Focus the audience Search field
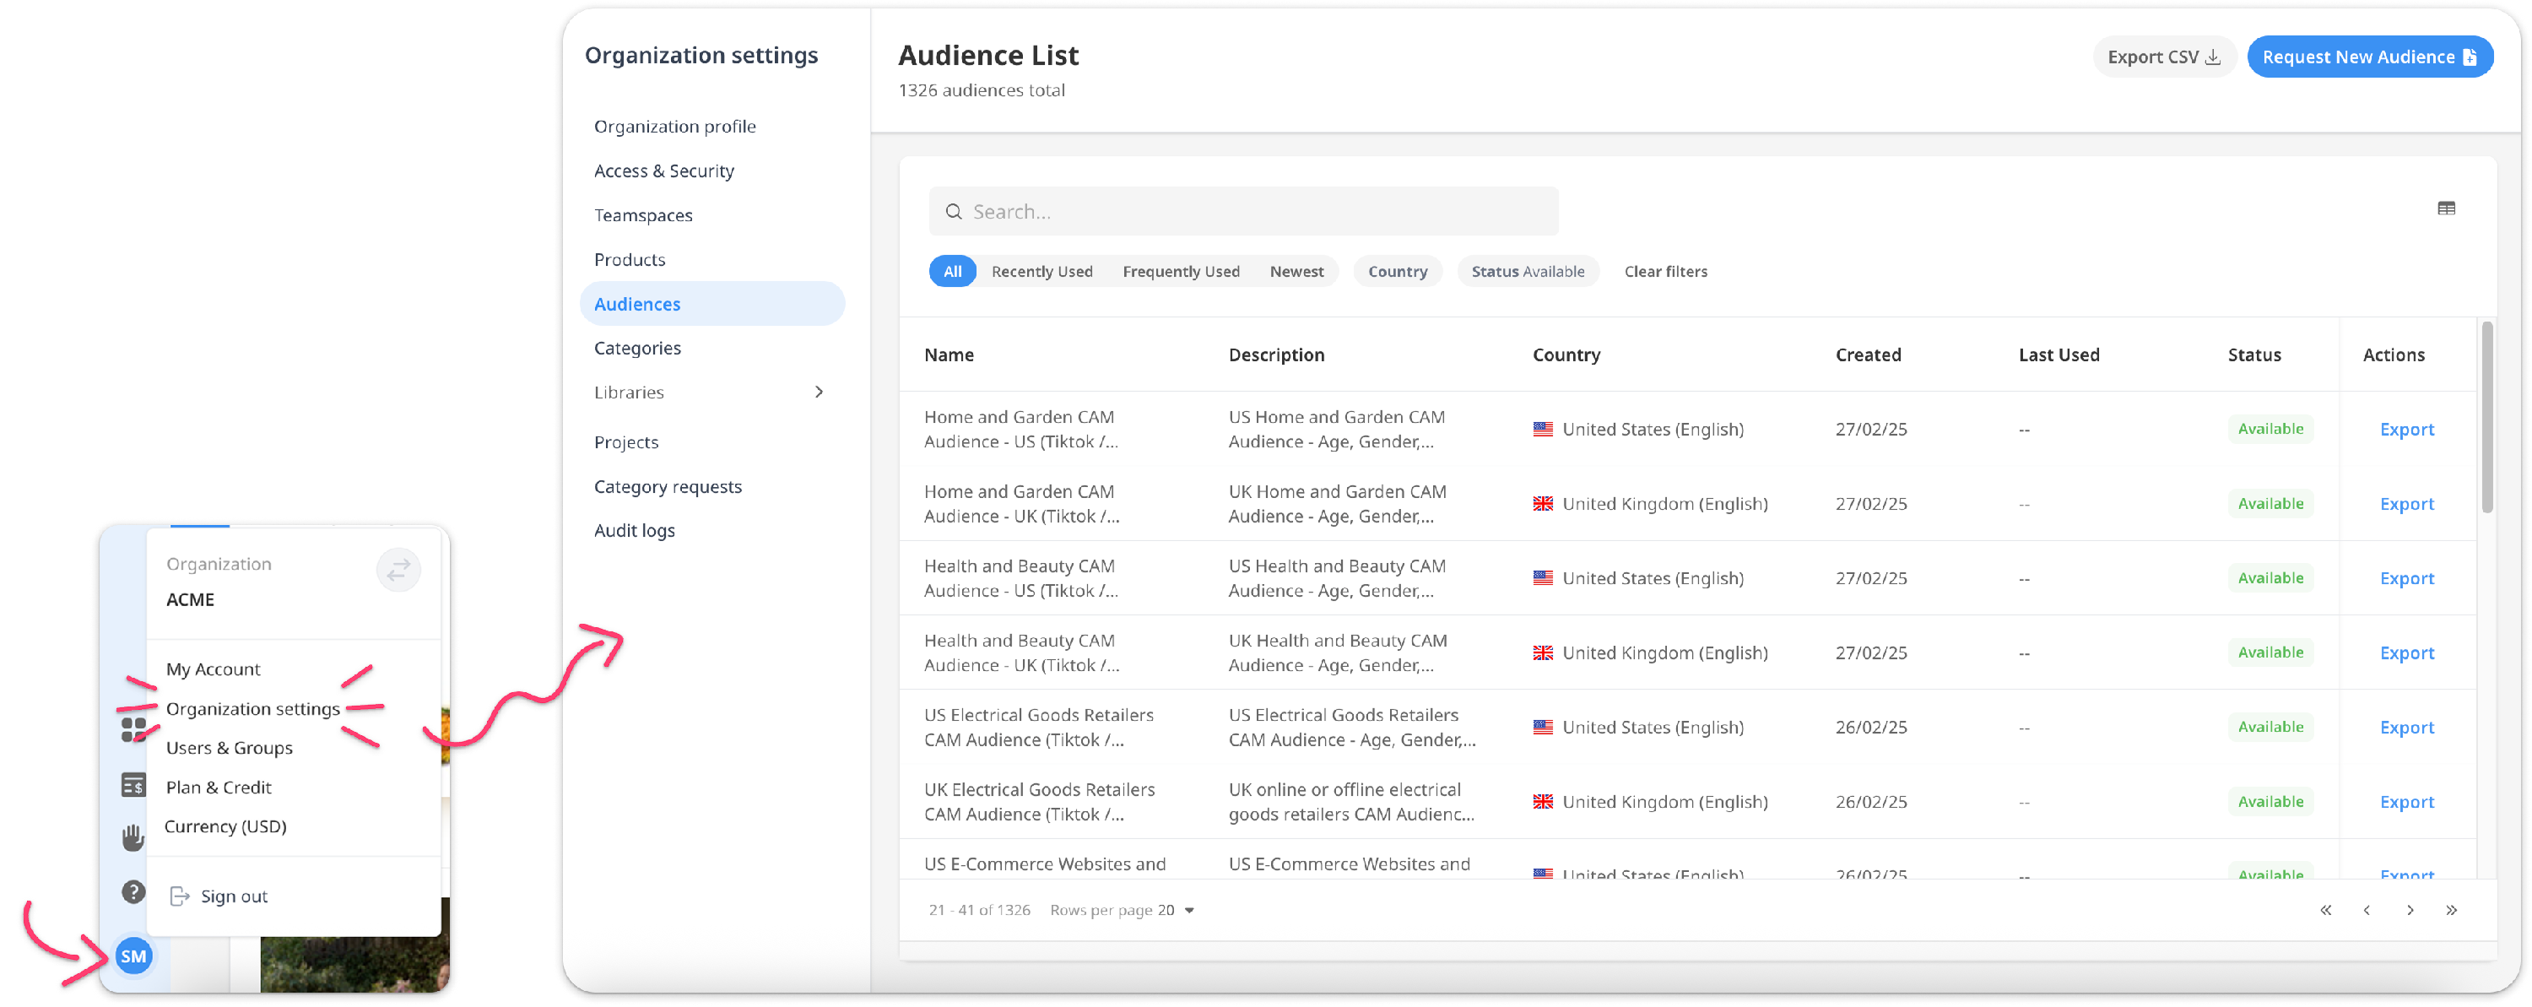 1243,211
